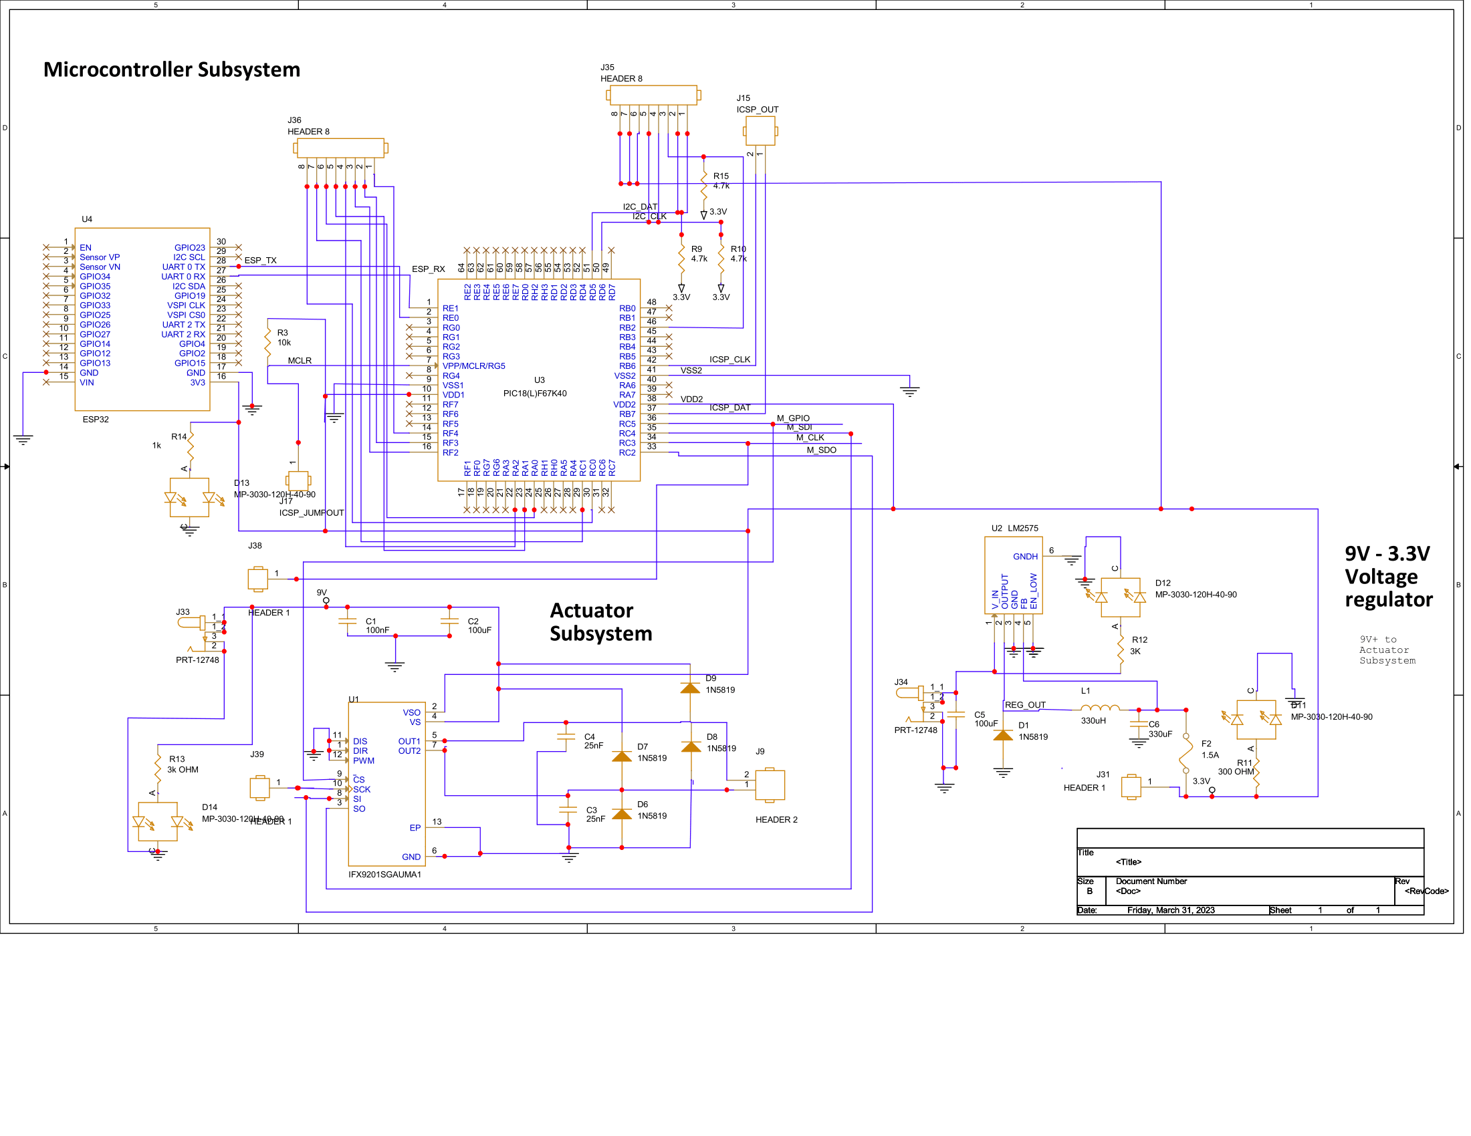
Task: Select the U2 LM2575 regulator block
Action: point(1013,574)
